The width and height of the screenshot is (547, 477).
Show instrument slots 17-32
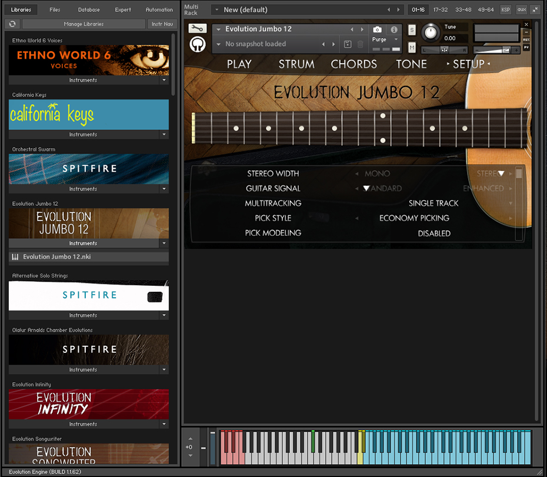point(441,10)
